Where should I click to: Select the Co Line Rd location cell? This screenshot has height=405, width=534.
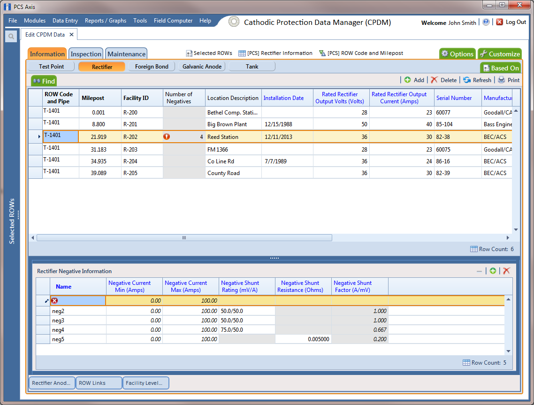point(233,161)
